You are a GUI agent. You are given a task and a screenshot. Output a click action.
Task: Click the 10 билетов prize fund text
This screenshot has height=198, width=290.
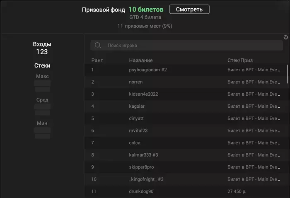[x=145, y=9]
